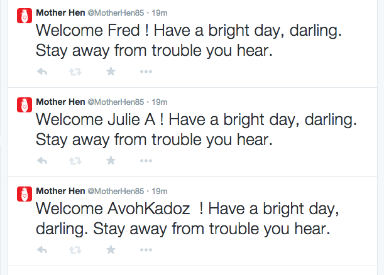
Task: Open Mother Hen name on Fred tweet
Action: click(x=60, y=13)
